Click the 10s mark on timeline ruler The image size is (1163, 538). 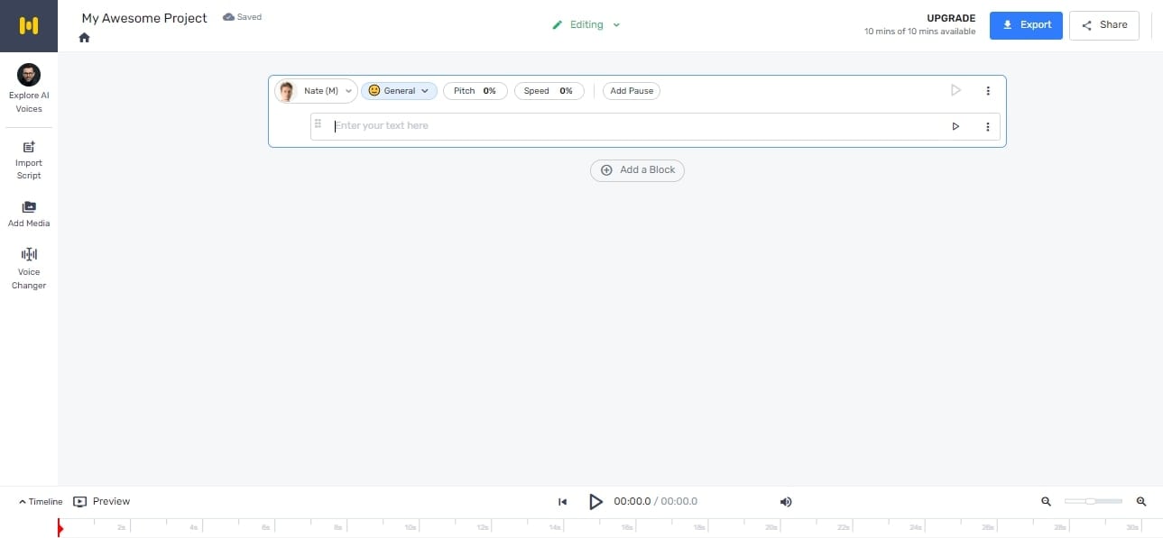tap(411, 527)
